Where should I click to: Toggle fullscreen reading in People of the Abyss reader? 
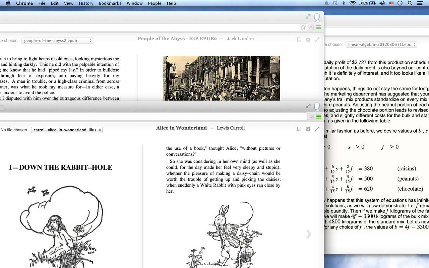pyautogui.click(x=317, y=40)
